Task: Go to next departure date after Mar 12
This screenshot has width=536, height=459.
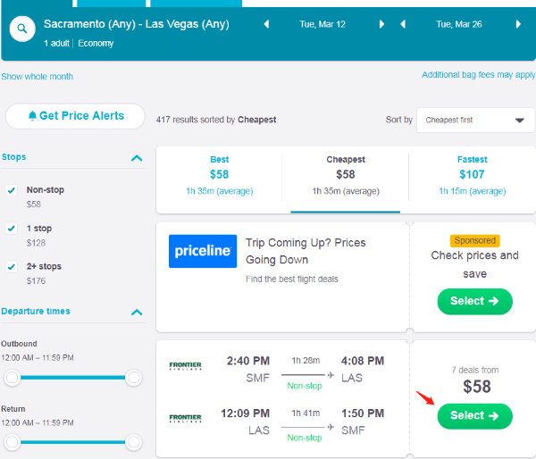Action: 381,24
